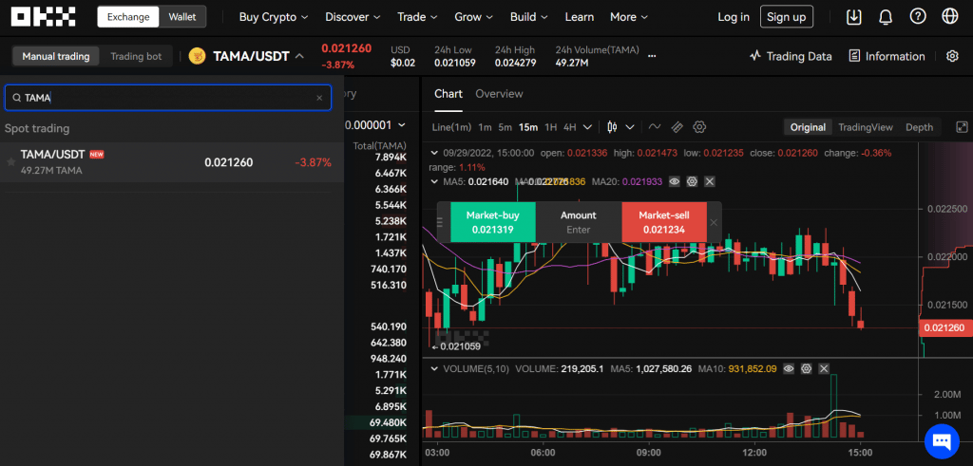
Task: Open MA indicator settings gear
Action: [x=693, y=181]
